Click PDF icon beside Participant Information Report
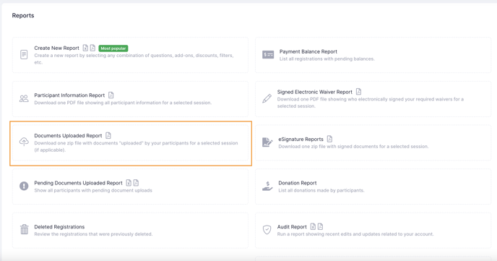Viewport: 497px width, 261px height. pos(111,95)
